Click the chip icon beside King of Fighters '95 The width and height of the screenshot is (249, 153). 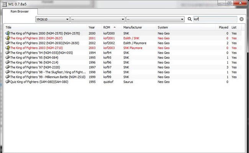pyautogui.click(x=7, y=58)
